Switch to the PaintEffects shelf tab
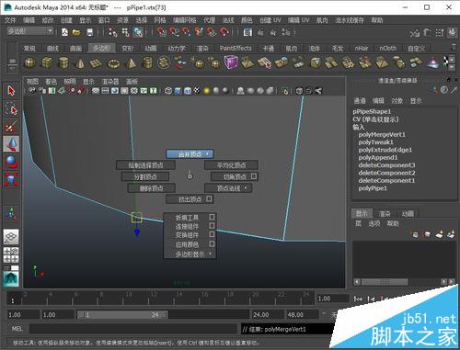460x350 pixels. [236, 49]
